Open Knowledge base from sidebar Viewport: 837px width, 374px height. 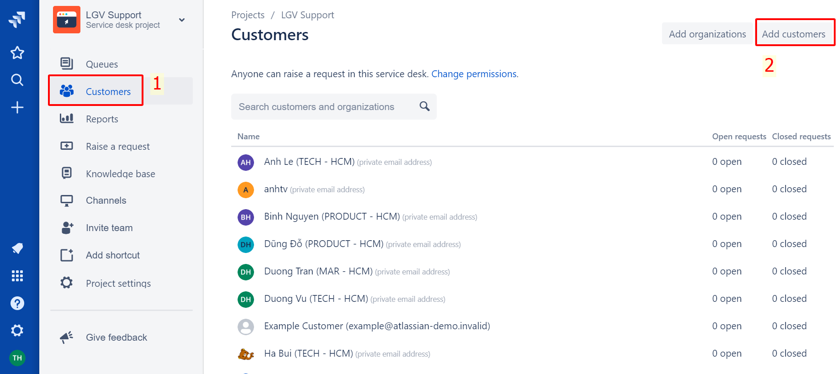tap(120, 174)
